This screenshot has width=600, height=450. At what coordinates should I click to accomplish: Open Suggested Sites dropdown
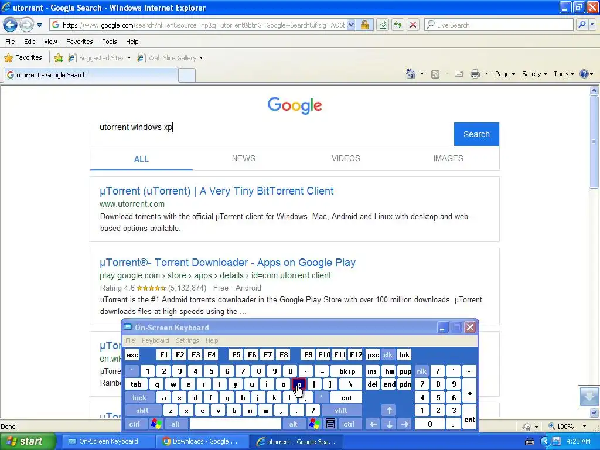(x=100, y=58)
